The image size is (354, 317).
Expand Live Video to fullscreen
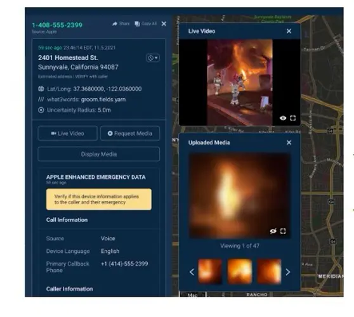pyautogui.click(x=293, y=118)
